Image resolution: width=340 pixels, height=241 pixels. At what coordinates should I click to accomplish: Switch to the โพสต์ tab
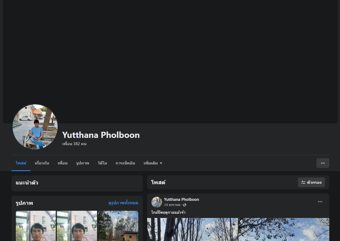[21, 163]
